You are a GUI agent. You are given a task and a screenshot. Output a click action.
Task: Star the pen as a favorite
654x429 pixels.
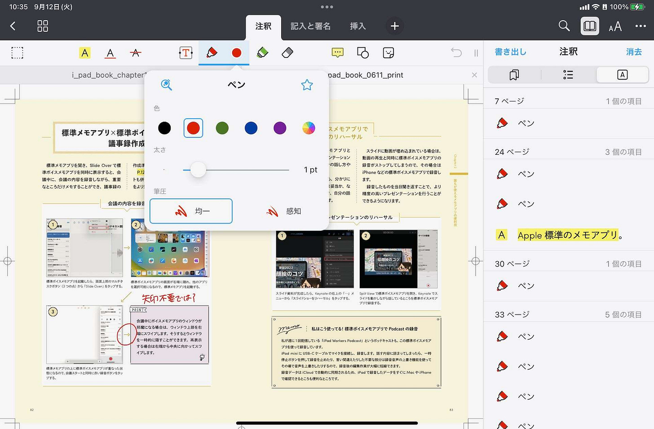pos(307,84)
